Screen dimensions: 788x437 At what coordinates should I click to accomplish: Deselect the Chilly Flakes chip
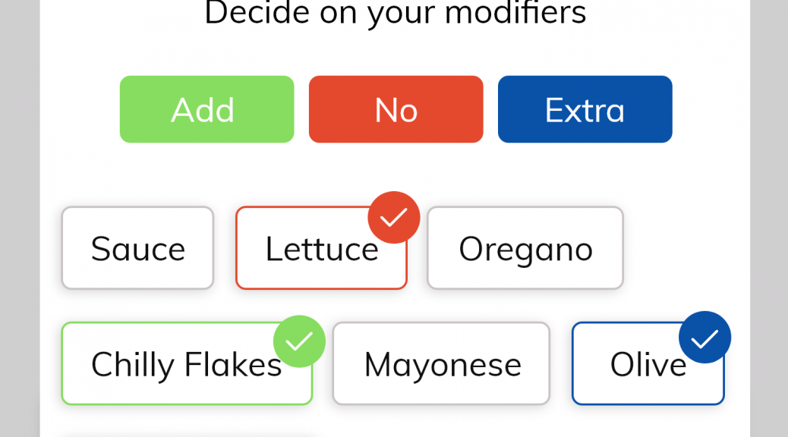[x=187, y=363]
